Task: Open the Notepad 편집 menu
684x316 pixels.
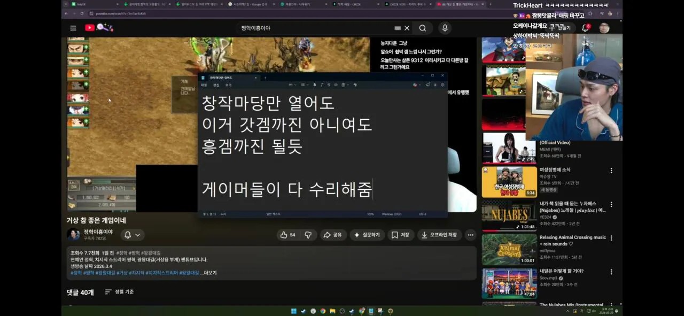Action: [216, 85]
